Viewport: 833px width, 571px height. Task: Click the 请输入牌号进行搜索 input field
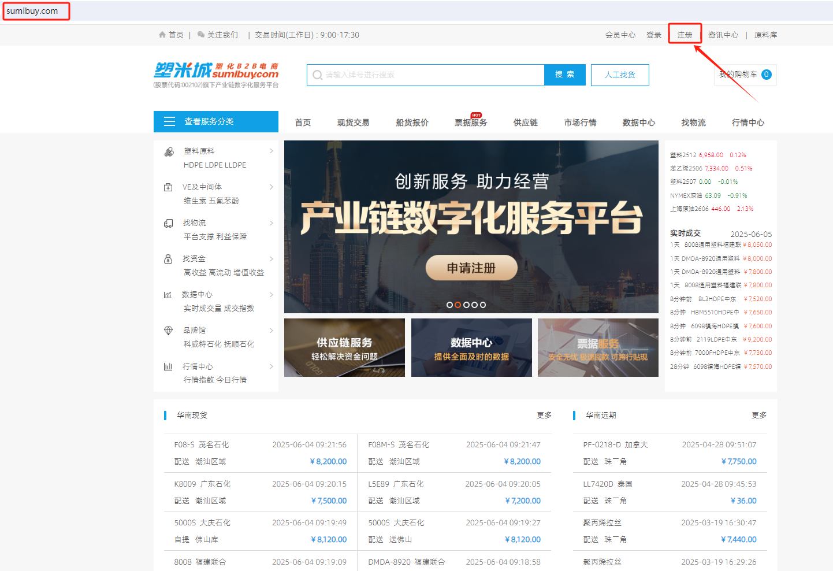[x=426, y=75]
